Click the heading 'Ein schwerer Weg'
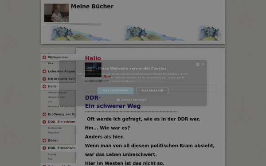 113,106
